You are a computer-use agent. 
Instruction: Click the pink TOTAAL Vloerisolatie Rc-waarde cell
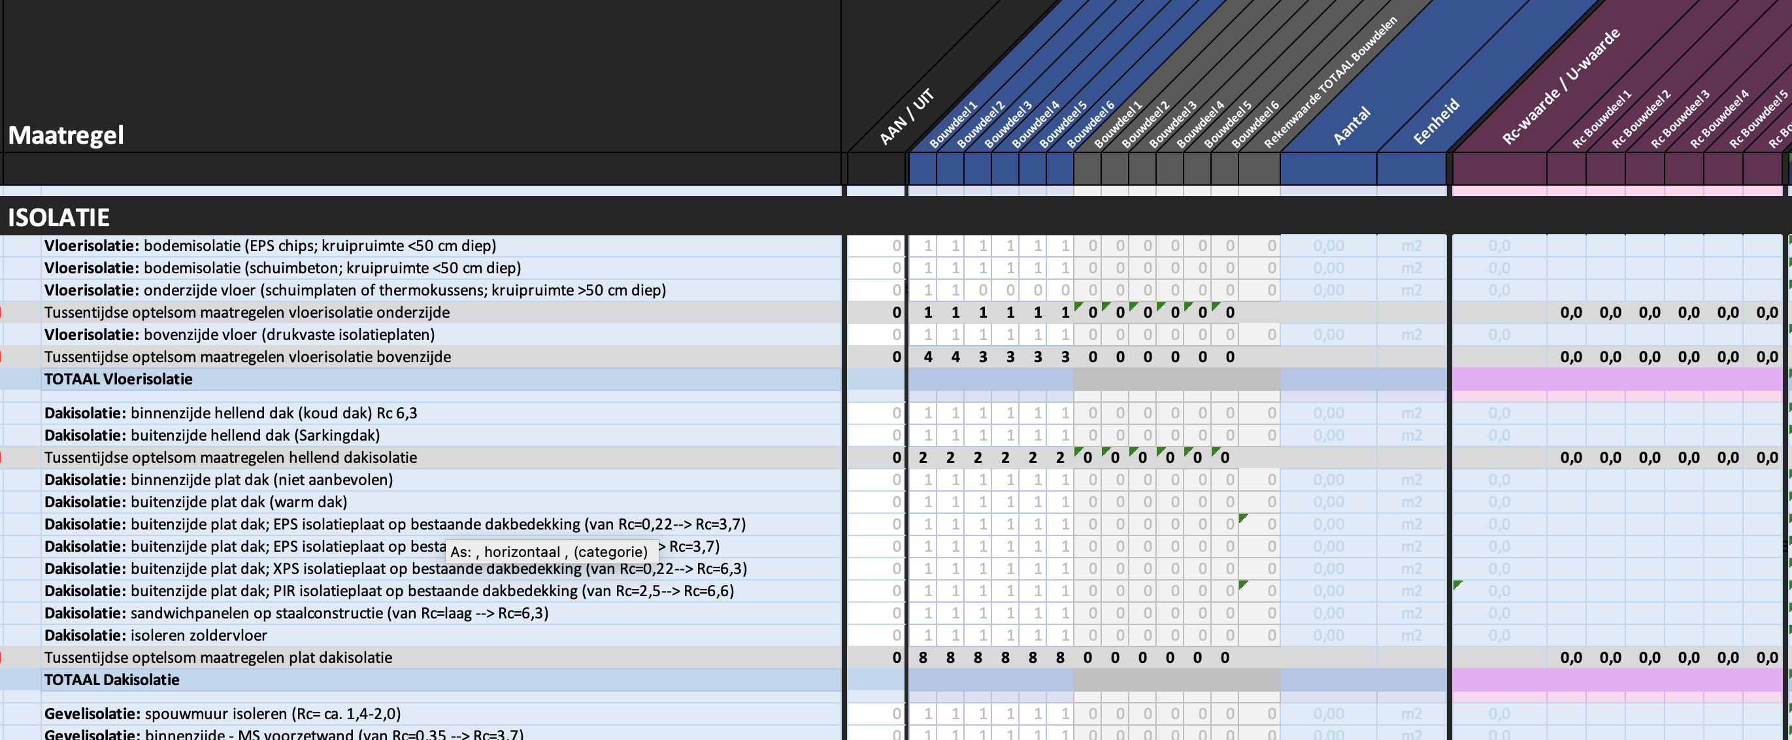[x=1499, y=379]
